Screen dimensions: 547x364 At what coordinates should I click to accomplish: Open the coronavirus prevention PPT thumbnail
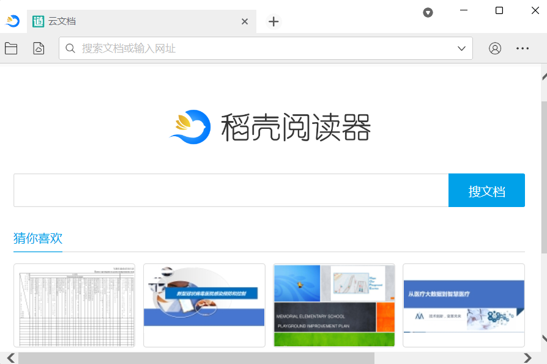tap(204, 305)
